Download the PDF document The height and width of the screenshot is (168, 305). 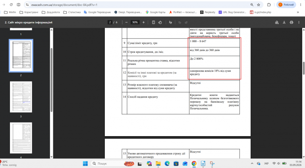click(x=284, y=22)
